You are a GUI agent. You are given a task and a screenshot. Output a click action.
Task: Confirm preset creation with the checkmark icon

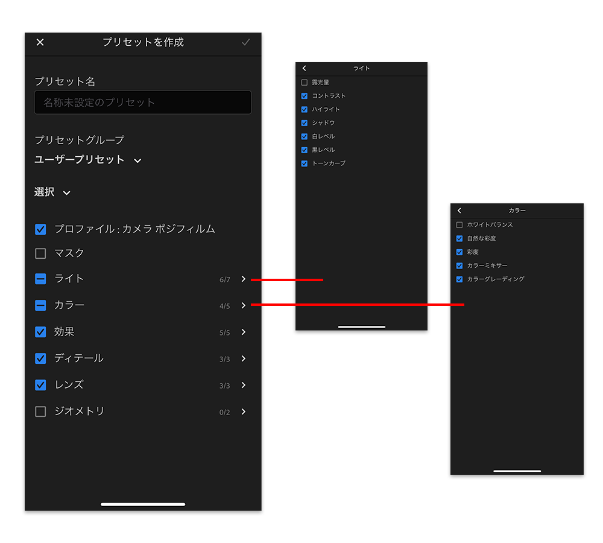pos(246,42)
